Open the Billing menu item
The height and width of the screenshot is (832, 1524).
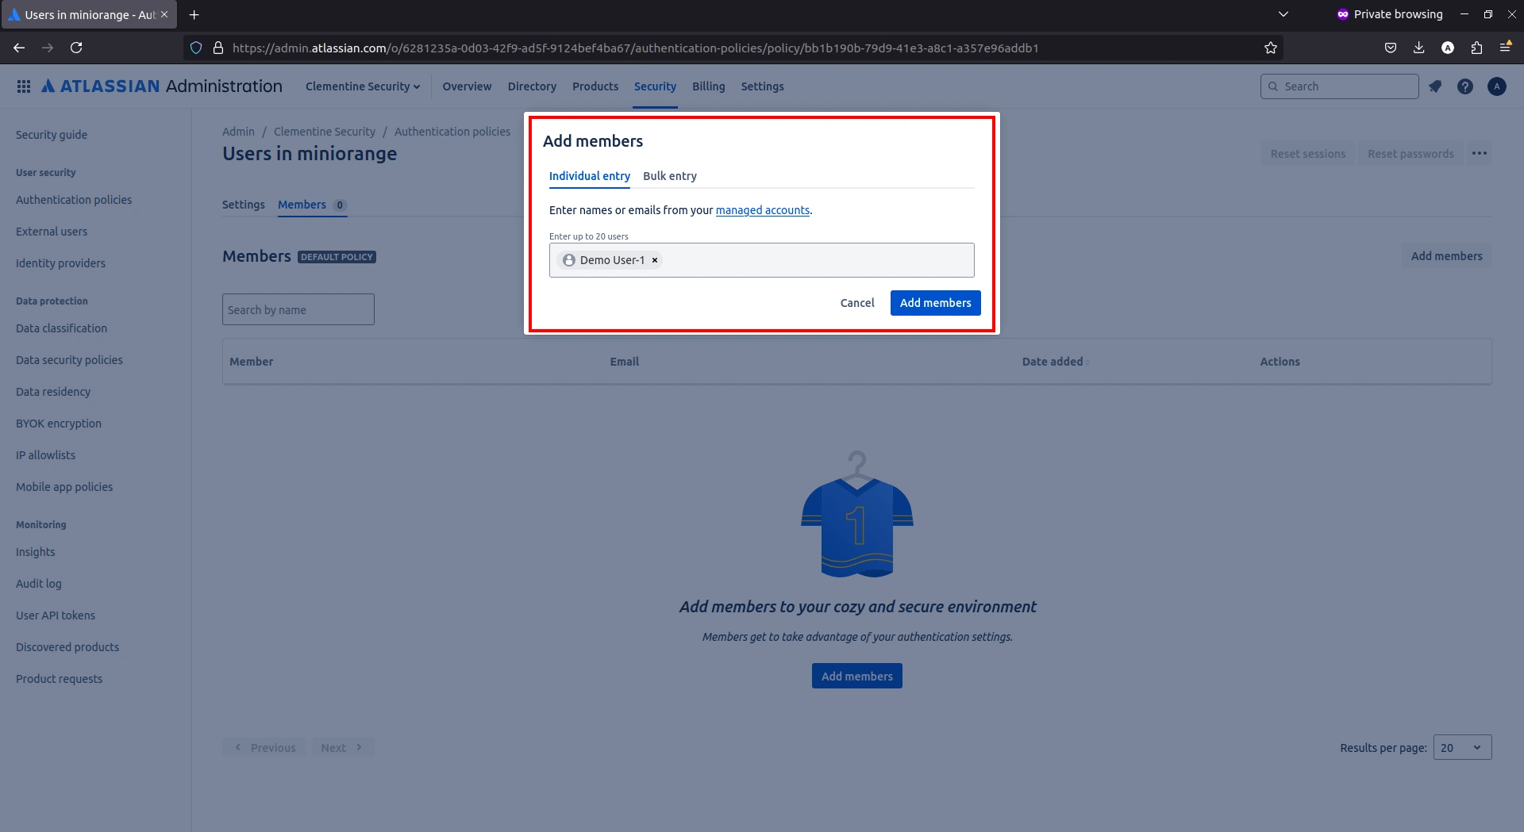tap(708, 86)
